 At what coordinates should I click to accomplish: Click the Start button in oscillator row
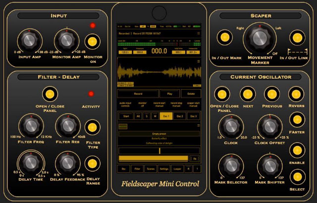pos(126,116)
